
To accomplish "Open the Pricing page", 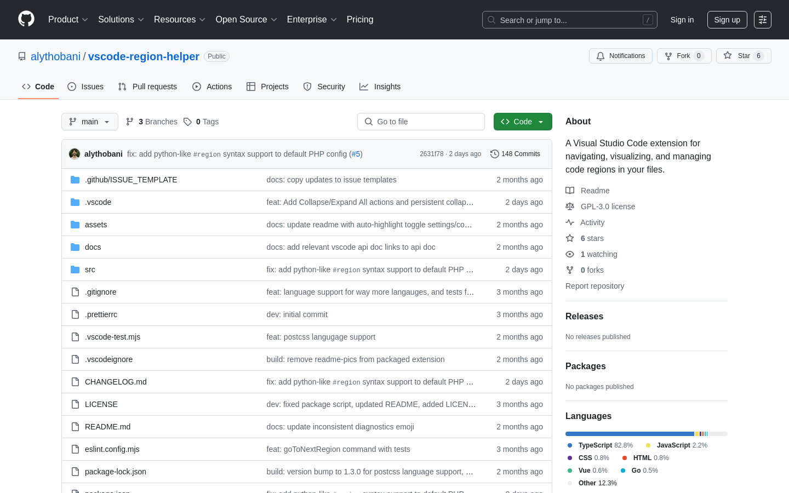I will coord(360,19).
